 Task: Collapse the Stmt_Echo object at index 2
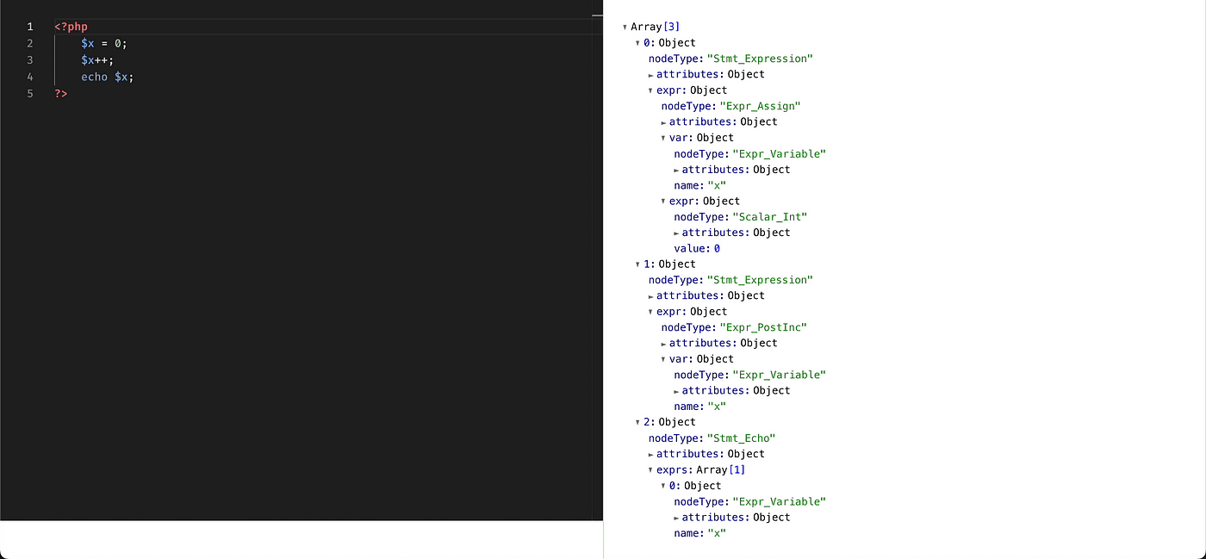tap(637, 421)
